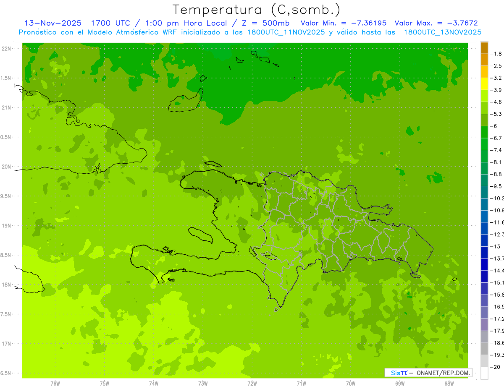Screen dimensions: 504x389
Task: Click the '-5.3' color scale value
Action: coord(496,114)
